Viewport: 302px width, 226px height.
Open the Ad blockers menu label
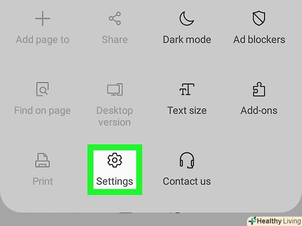click(x=259, y=40)
